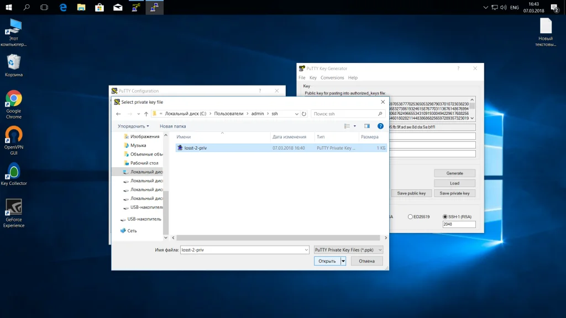Screen dimensions: 566x318
Task: Go up one folder level
Action: (x=146, y=114)
